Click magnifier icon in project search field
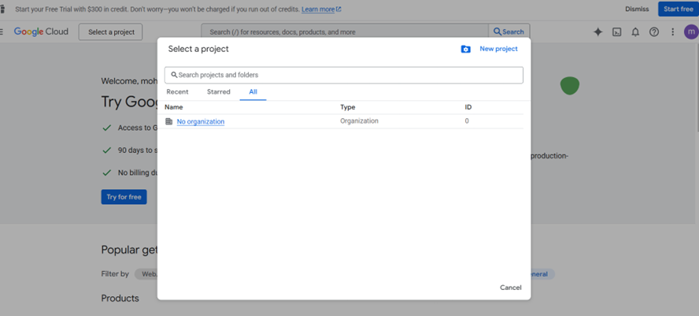This screenshot has height=316, width=699. (x=174, y=75)
